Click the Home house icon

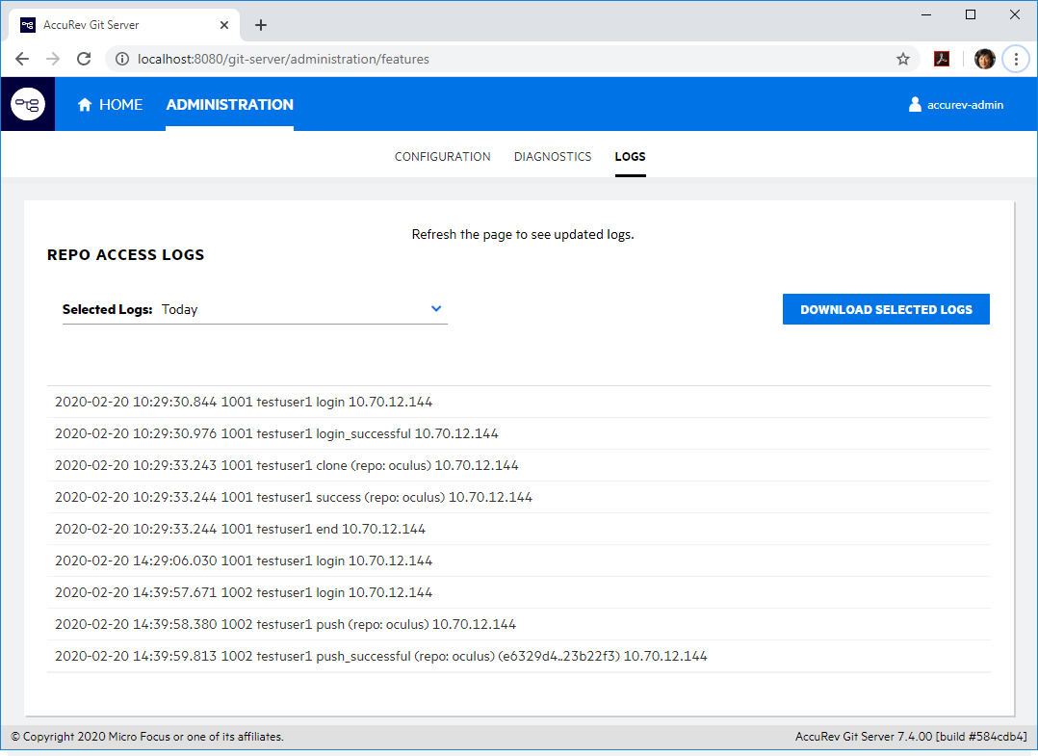[x=85, y=105]
